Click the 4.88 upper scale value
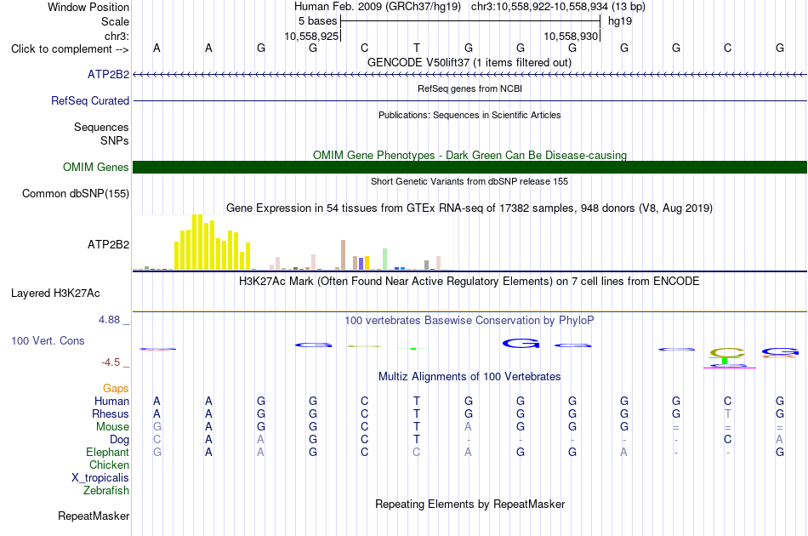 109,320
